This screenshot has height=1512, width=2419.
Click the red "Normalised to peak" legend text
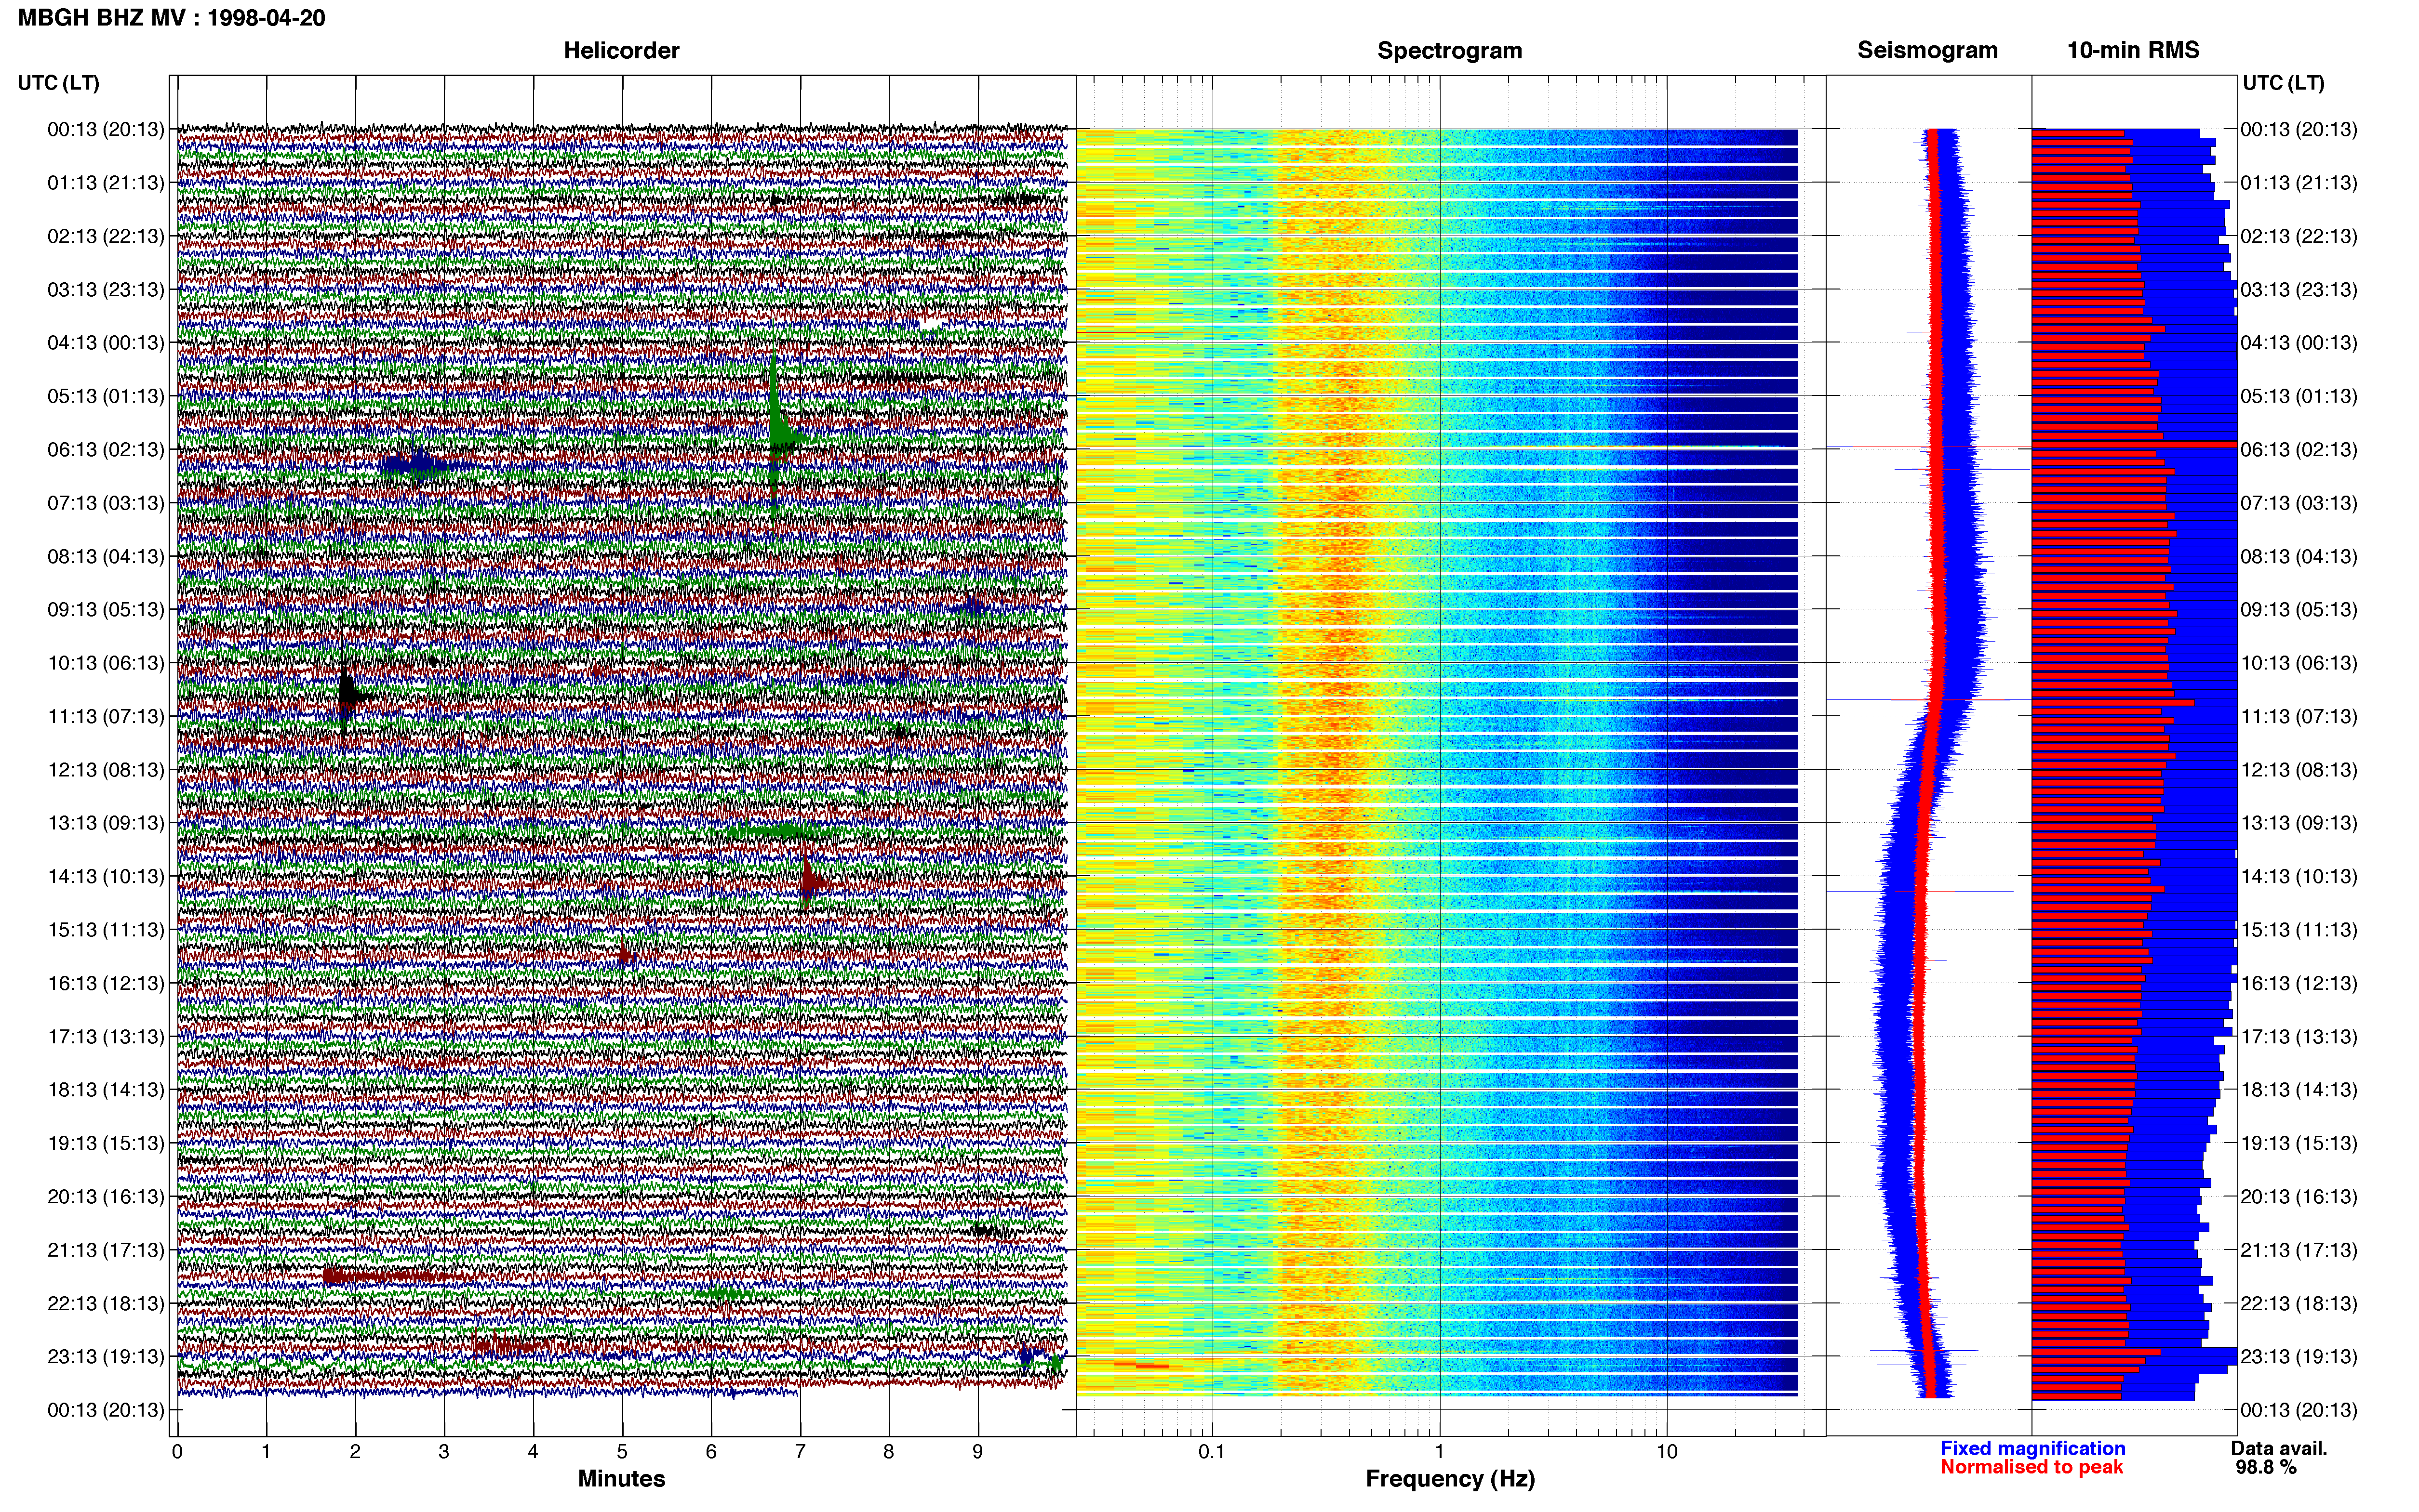point(2031,1467)
